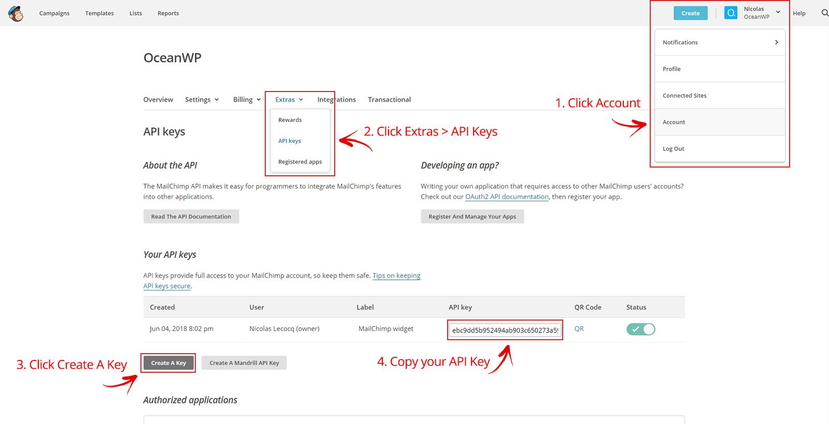
Task: Click 'Nicolas Lecocq (owner)' user cell
Action: pos(284,329)
